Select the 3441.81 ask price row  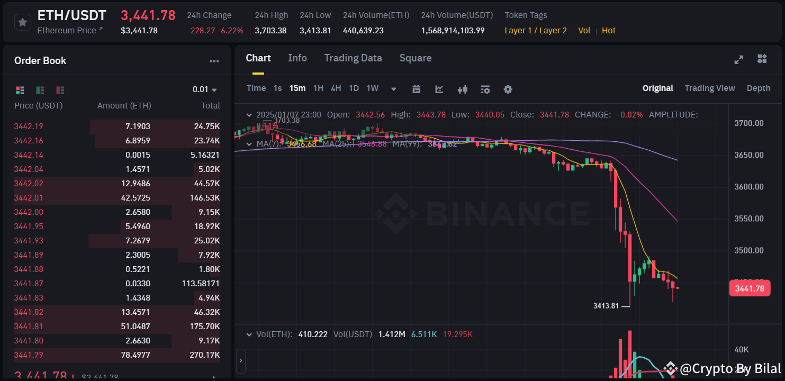[x=117, y=326]
